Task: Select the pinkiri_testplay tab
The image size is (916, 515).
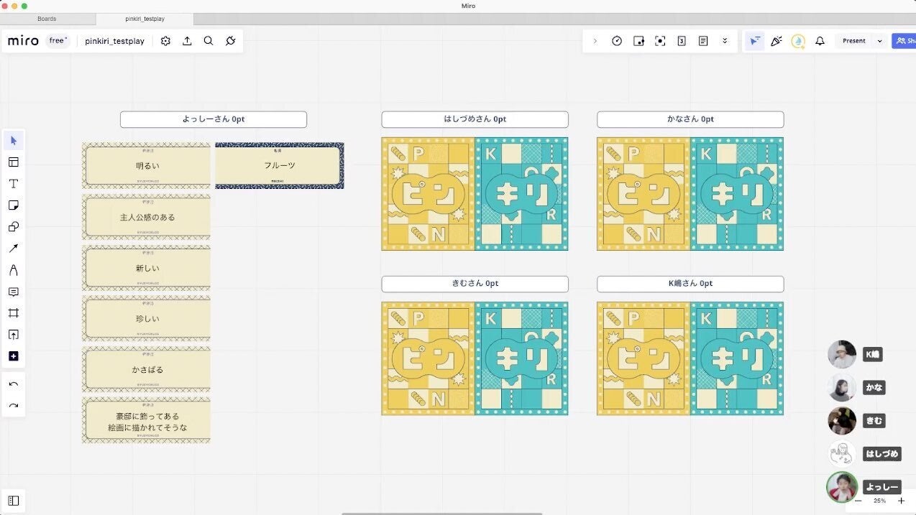Action: 145,19
